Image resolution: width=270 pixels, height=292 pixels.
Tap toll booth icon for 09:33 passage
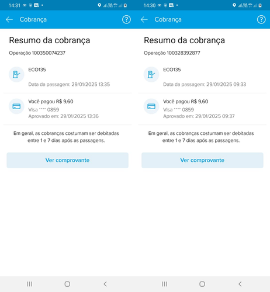click(151, 74)
